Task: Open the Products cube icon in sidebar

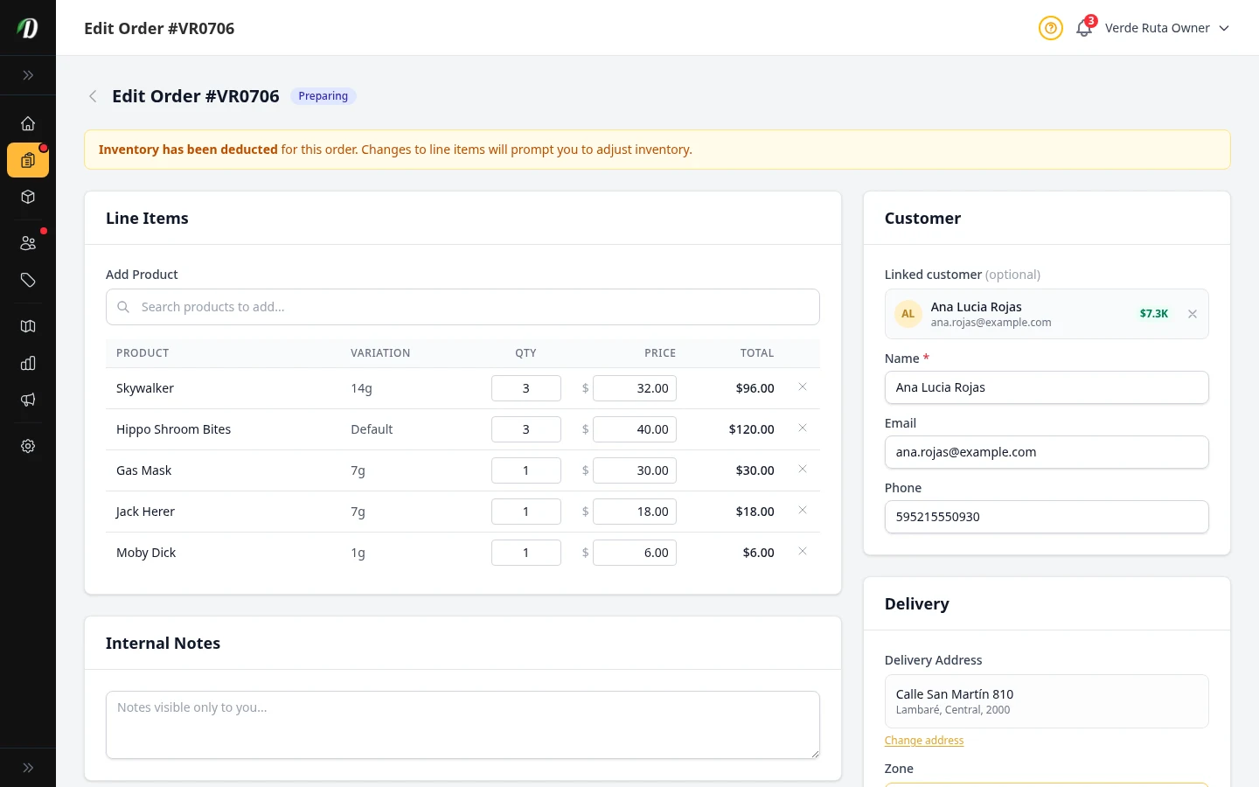Action: (x=28, y=197)
